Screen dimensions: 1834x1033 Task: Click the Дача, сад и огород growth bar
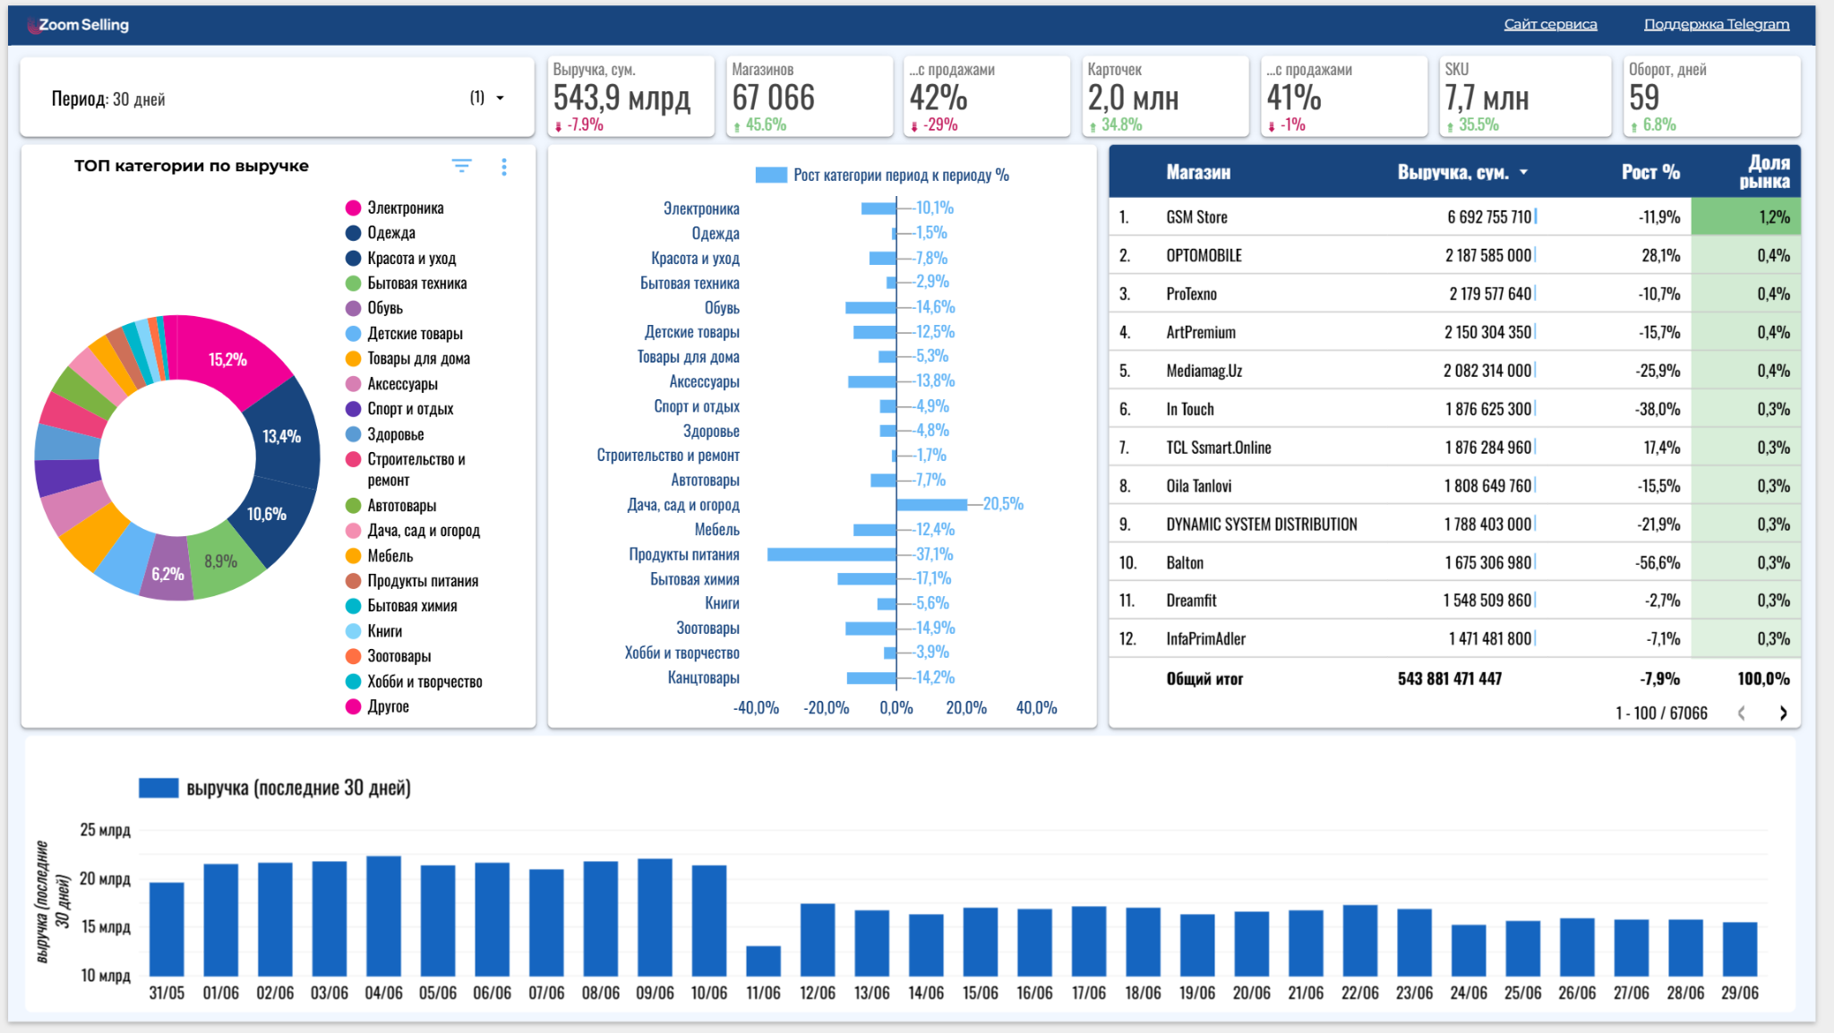point(931,505)
